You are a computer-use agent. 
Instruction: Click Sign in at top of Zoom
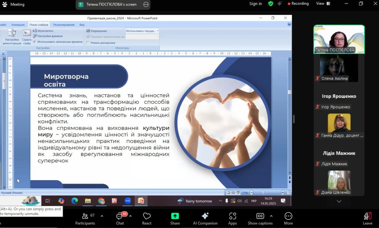pyautogui.click(x=255, y=4)
